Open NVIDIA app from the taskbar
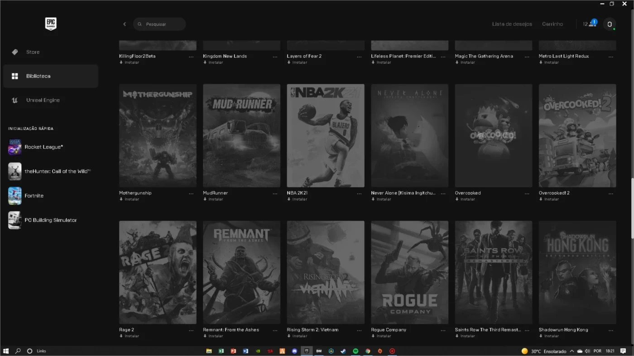634x356 pixels. pos(258,351)
